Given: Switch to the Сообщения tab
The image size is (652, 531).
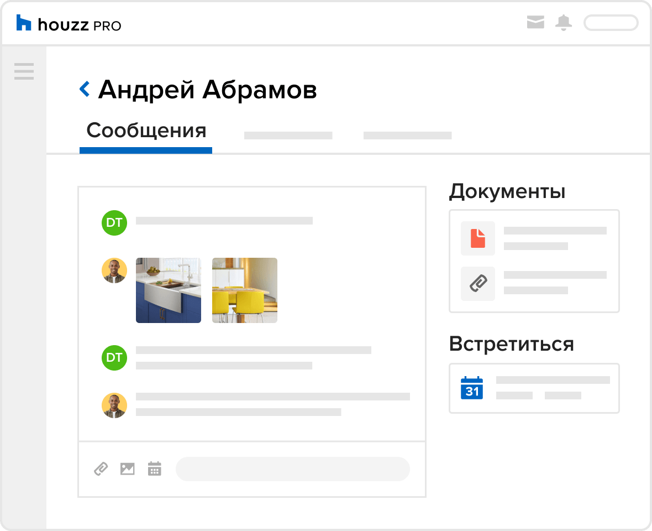Looking at the screenshot, I should [x=146, y=132].
